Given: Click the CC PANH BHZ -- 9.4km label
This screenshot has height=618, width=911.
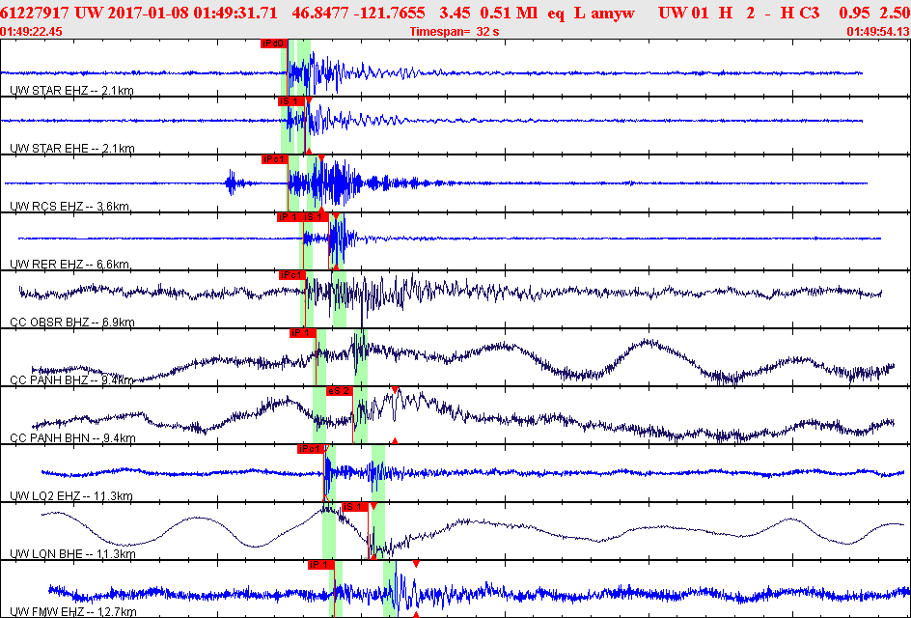Looking at the screenshot, I should click(72, 380).
